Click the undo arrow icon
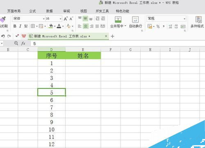Screen dimensions: 205x148 tap(3, 36)
